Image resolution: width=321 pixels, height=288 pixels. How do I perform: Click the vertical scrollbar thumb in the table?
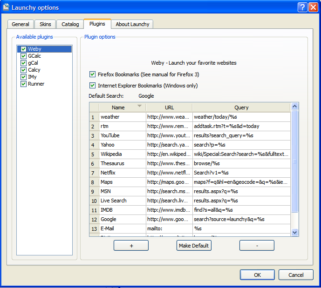pos(294,161)
